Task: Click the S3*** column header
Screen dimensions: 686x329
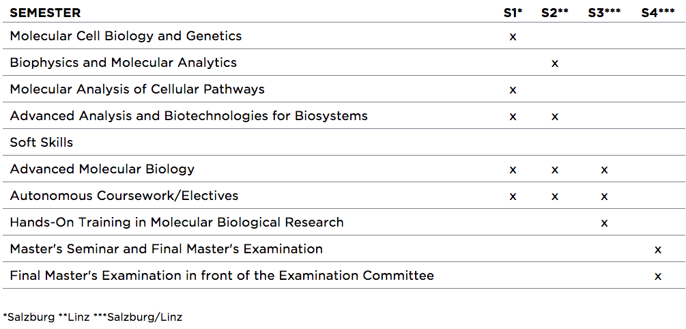Action: click(604, 13)
